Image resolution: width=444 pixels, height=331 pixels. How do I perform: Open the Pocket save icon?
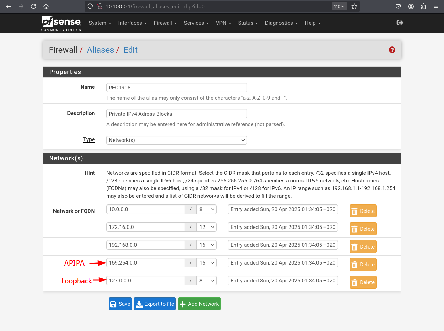tap(398, 6)
